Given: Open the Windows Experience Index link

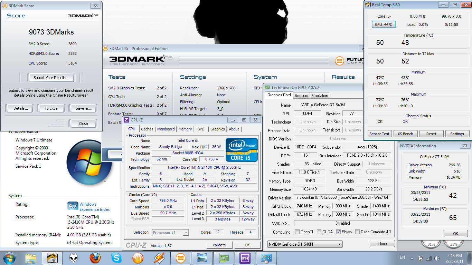Looking at the screenshot, I should click(x=95, y=207).
